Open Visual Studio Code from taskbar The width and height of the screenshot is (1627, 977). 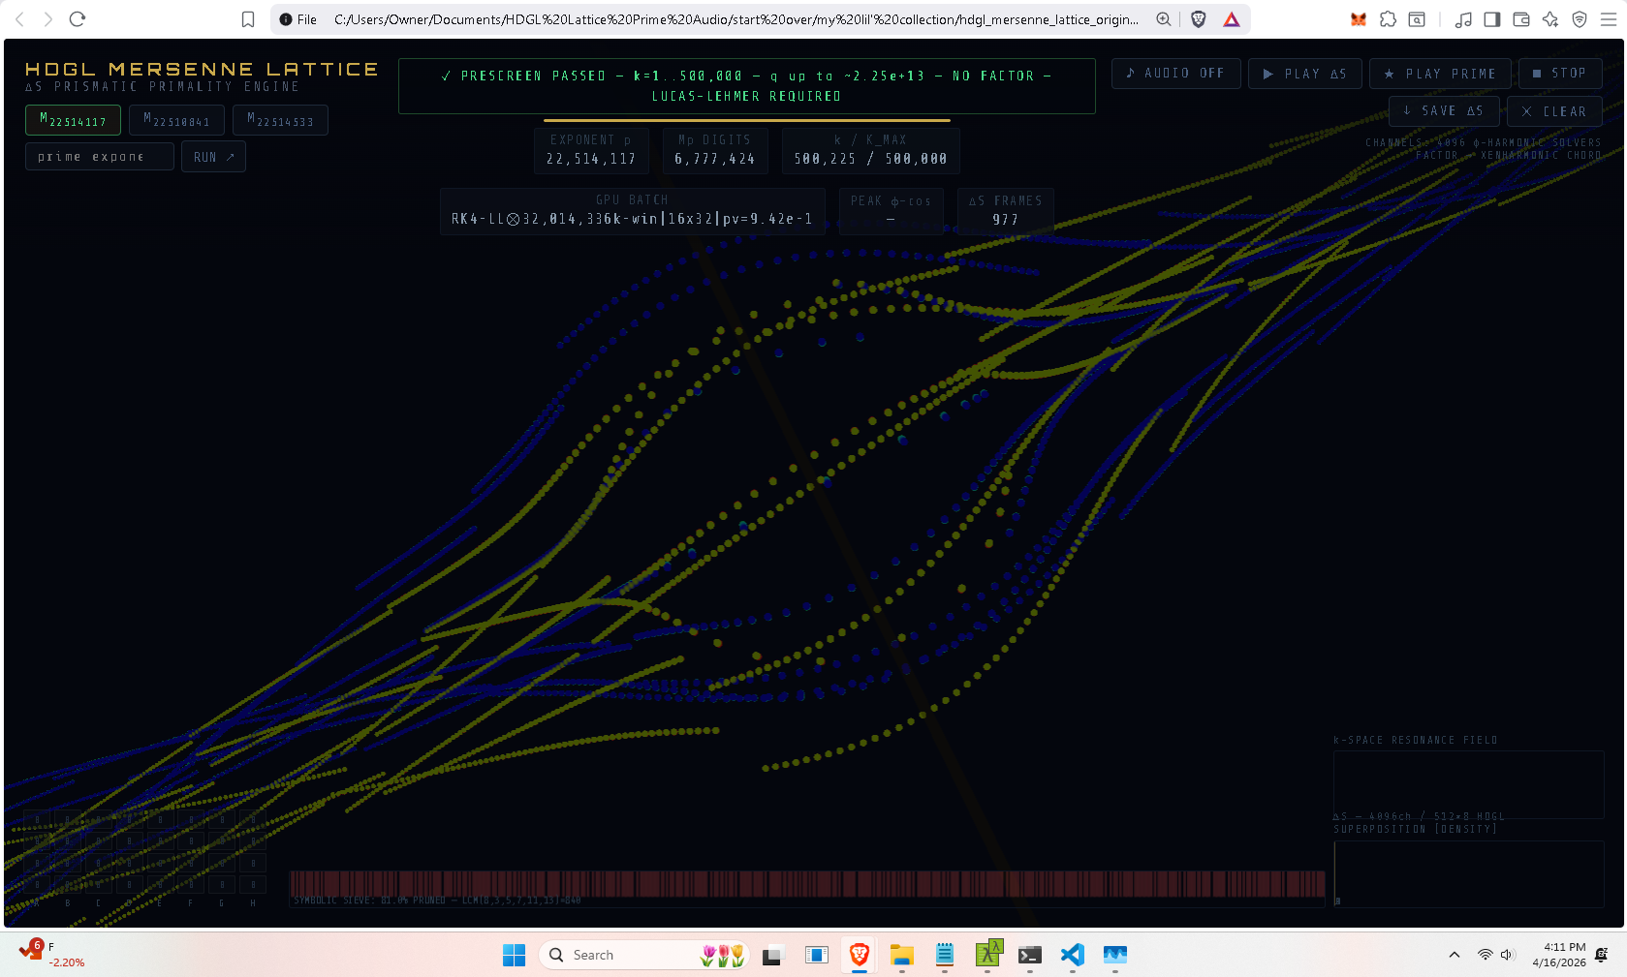point(1072,956)
